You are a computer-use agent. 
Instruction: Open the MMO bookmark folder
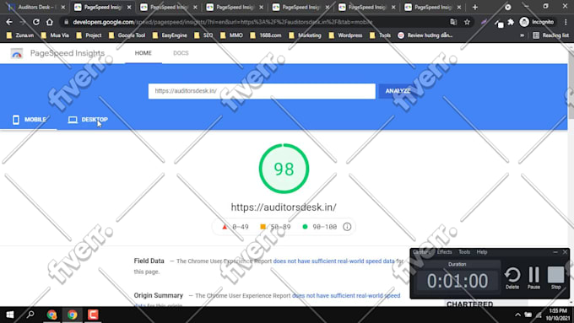(x=231, y=35)
